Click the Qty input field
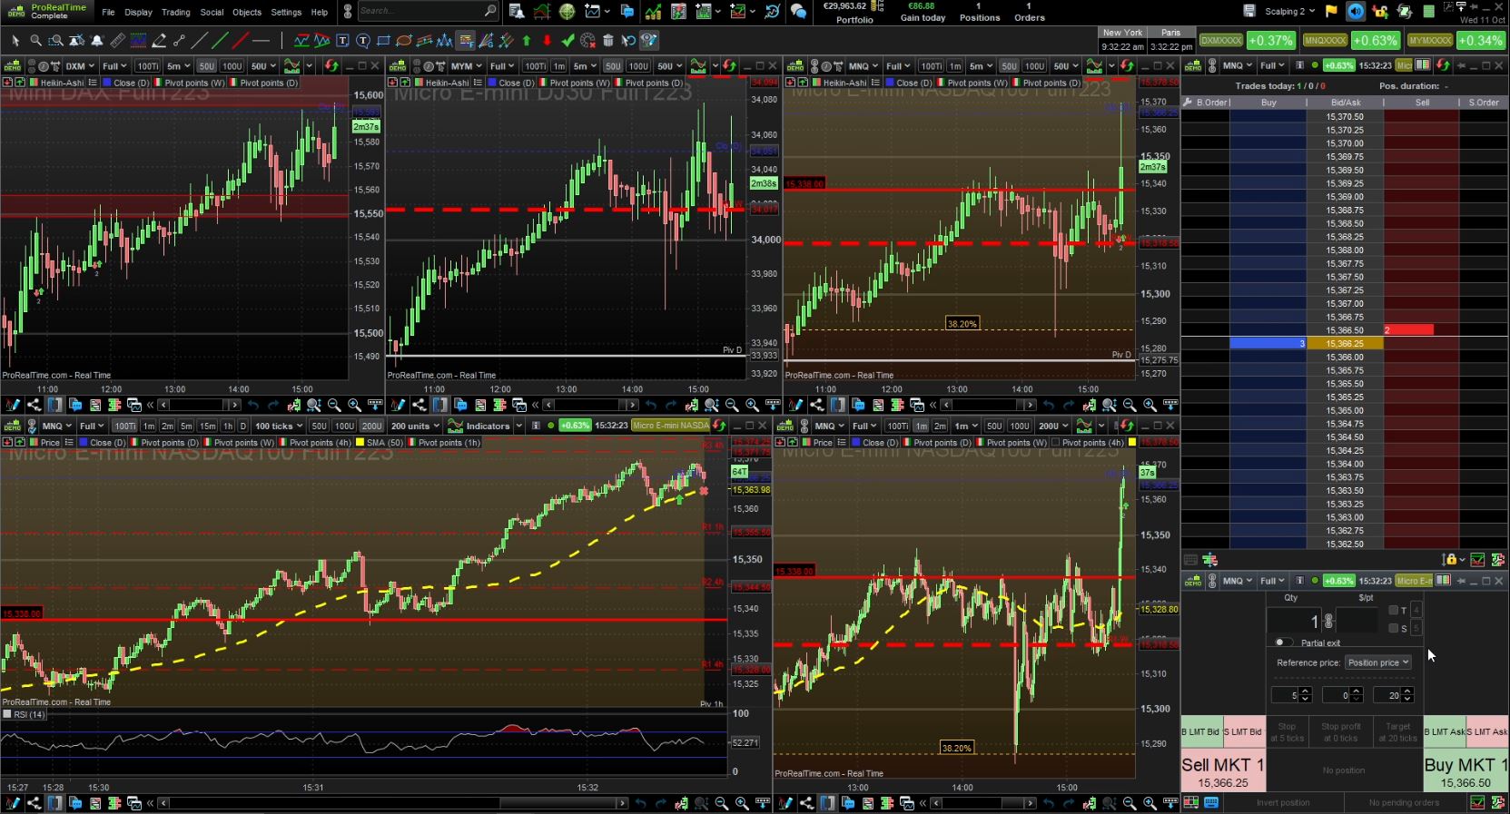 pyautogui.click(x=1293, y=622)
